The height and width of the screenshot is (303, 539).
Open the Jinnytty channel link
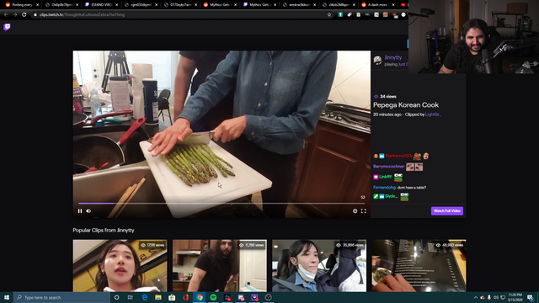[x=393, y=57]
